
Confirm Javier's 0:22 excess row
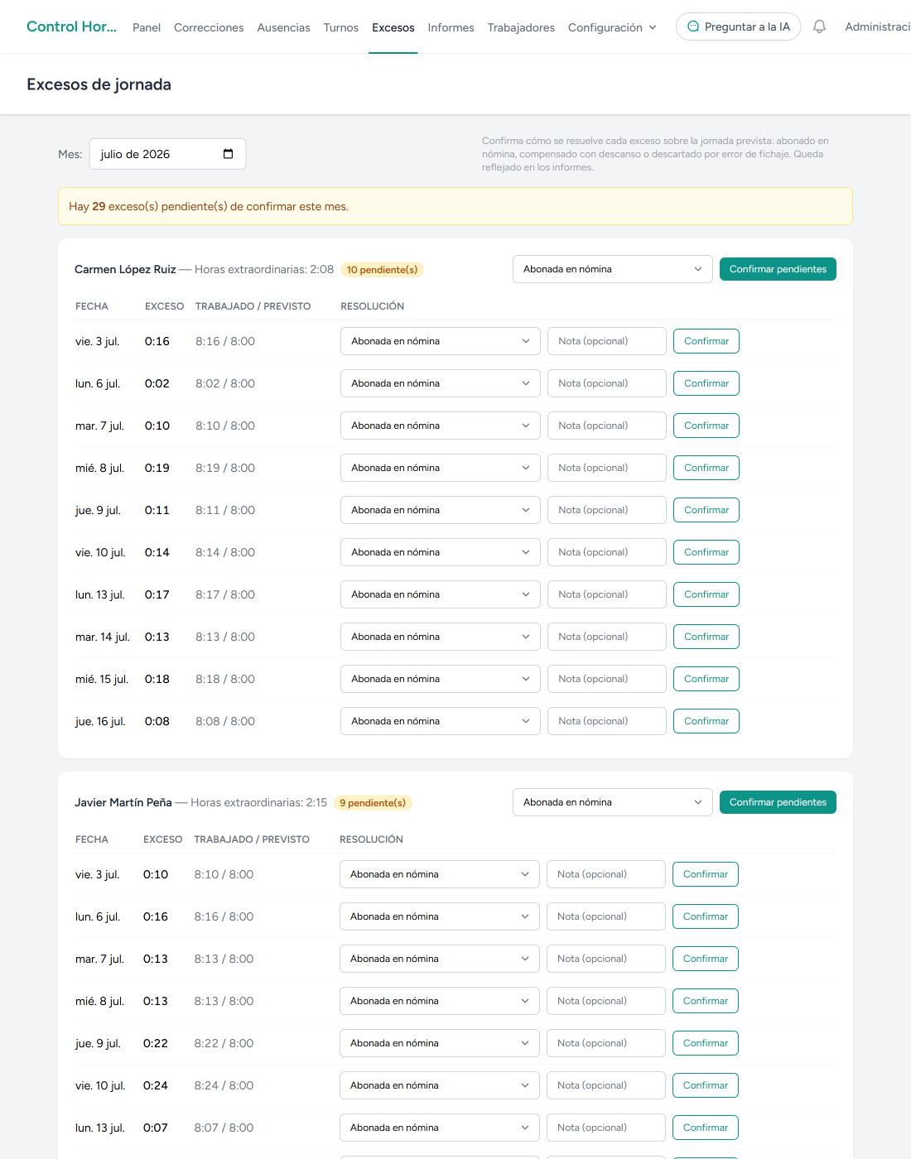click(x=706, y=1043)
